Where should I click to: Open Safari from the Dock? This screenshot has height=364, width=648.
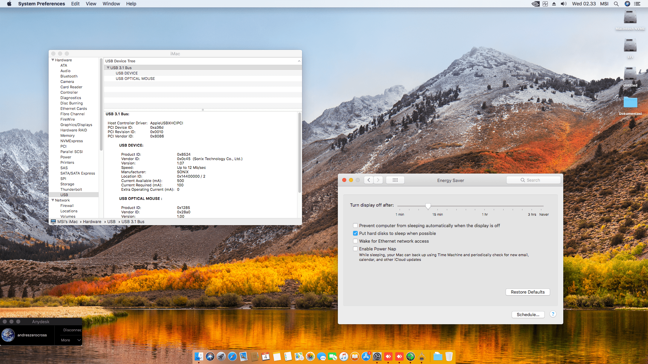click(232, 357)
